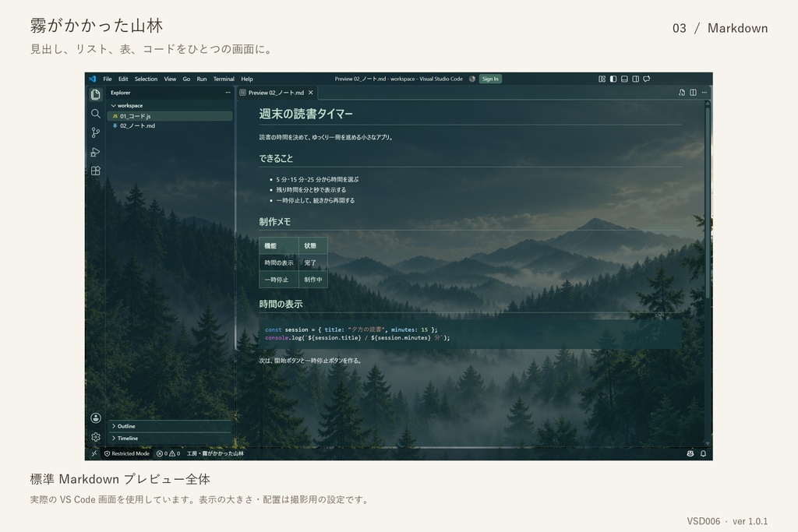Open the Help menu
Viewport: 798px width, 532px height.
(x=247, y=79)
